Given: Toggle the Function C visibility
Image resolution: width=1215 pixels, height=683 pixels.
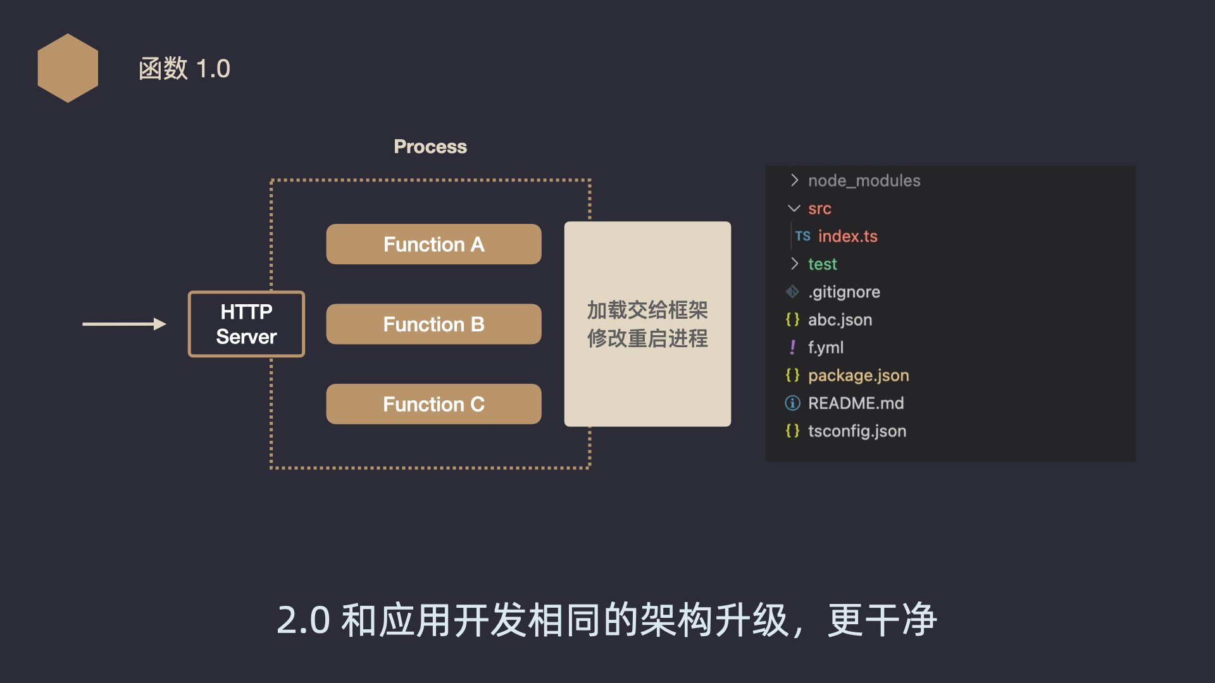Looking at the screenshot, I should click(x=434, y=405).
